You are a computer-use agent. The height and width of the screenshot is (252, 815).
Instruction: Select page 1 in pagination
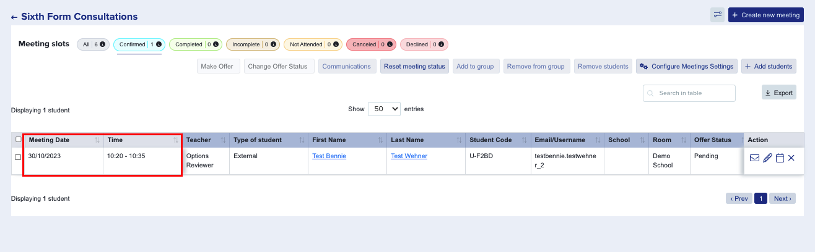tap(761, 198)
